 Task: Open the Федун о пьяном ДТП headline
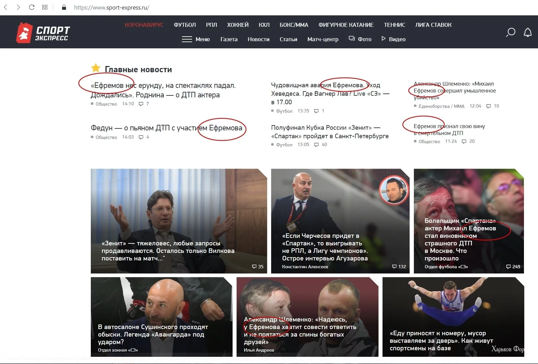pos(167,128)
